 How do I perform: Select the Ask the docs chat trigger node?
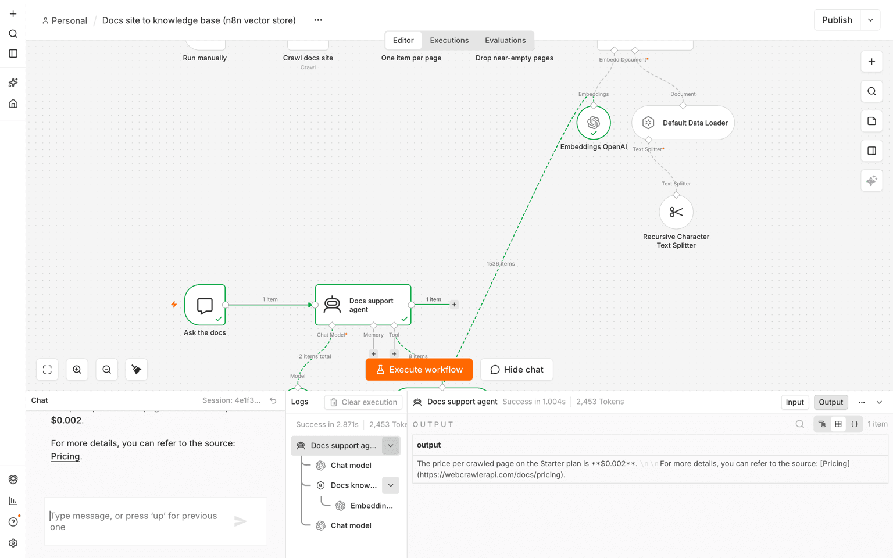pos(205,305)
